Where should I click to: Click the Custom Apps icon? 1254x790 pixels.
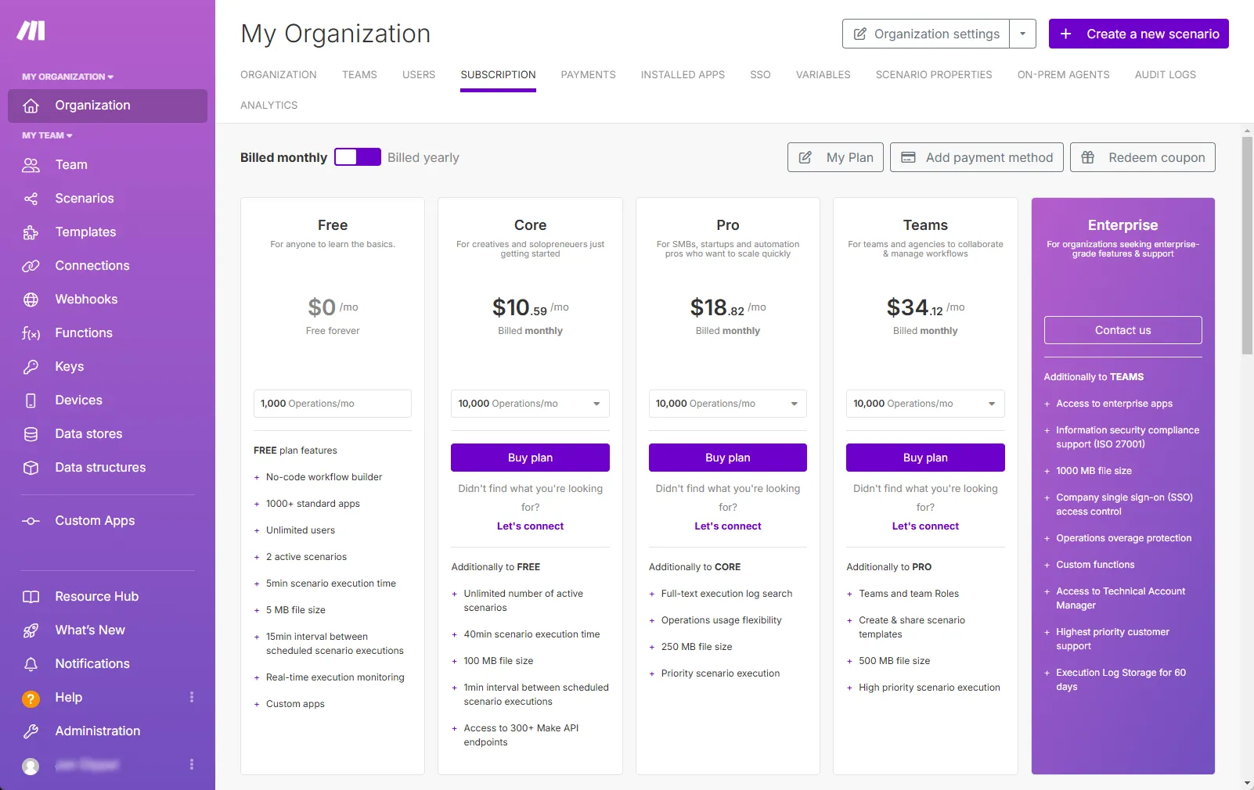pos(31,521)
